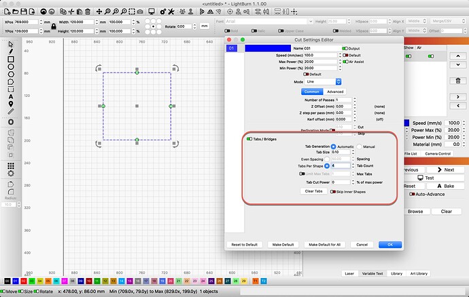Delete layer using trash icon in Cuts panel
Image resolution: width=469 pixels, height=297 pixels.
[458, 81]
